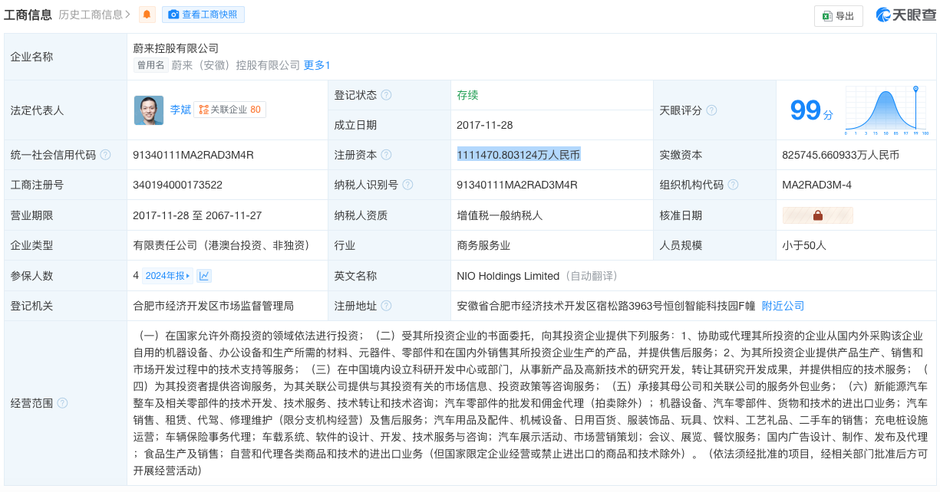Open 查看工商快照 snapshot button

pyautogui.click(x=203, y=15)
